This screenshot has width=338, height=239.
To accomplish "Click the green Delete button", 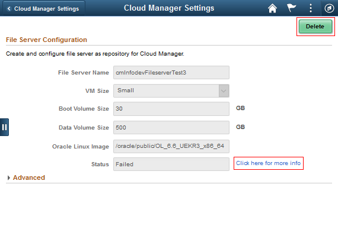I will [315, 27].
